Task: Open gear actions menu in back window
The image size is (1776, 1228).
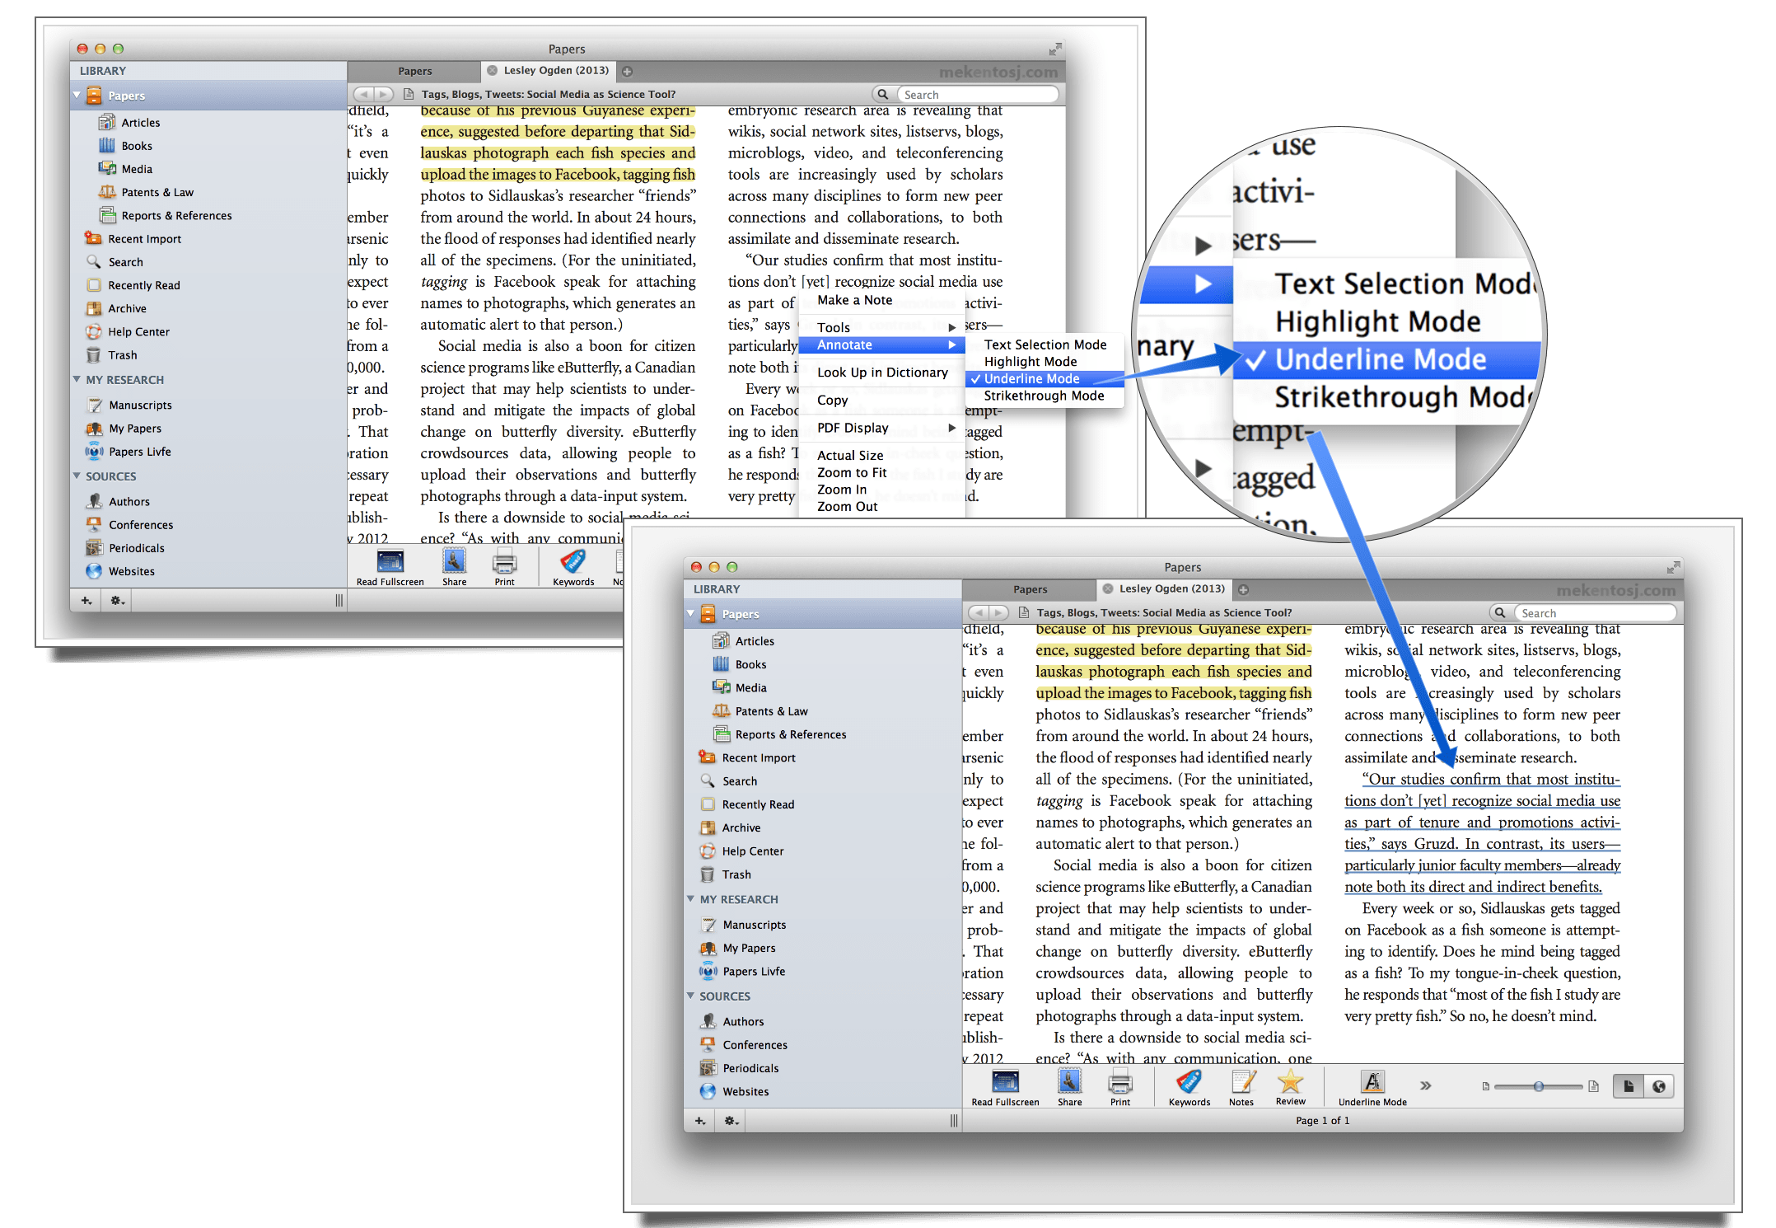Action: 117,600
